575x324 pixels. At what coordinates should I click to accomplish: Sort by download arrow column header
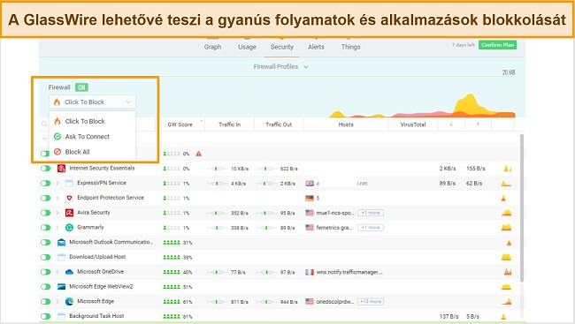pos(451,124)
